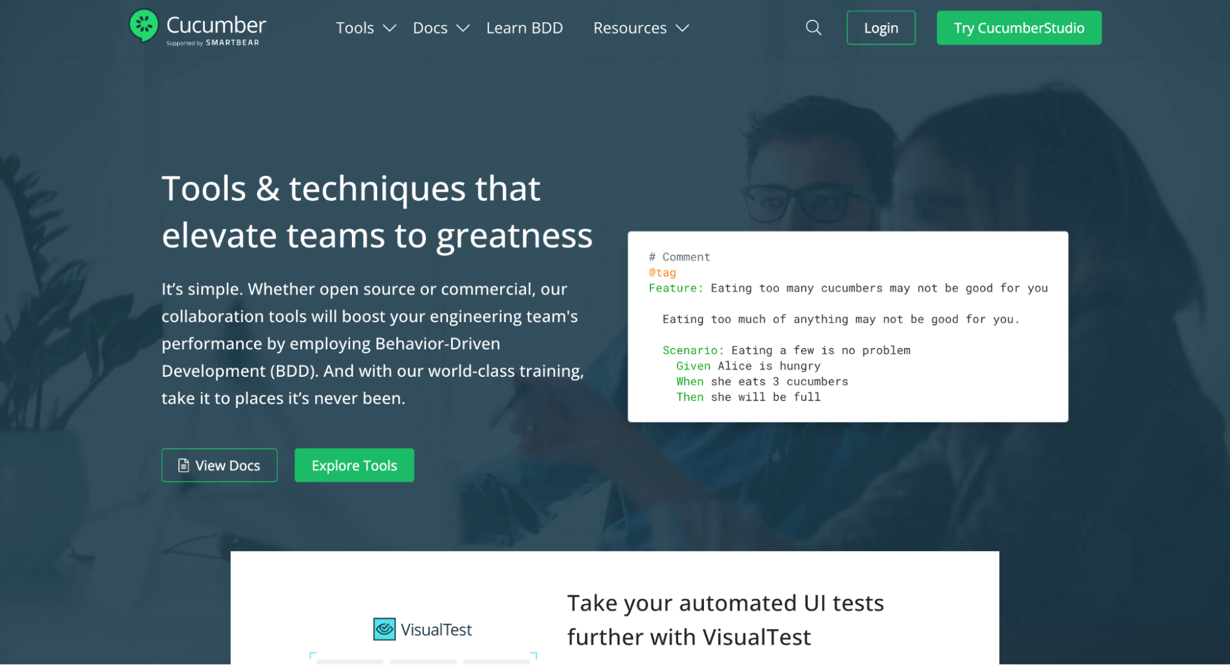Click the "Take your automated UI tests" heading
1230x665 pixels.
[725, 620]
